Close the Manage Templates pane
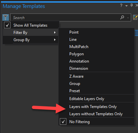 pyautogui.click(x=137, y=5)
